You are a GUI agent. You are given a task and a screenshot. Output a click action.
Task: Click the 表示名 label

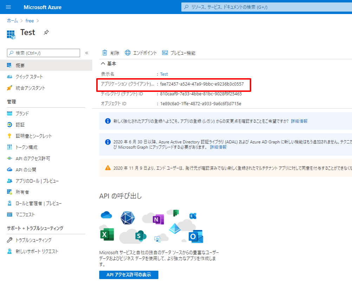107,74
